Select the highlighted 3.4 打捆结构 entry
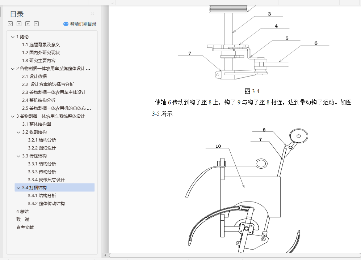 tap(55, 188)
